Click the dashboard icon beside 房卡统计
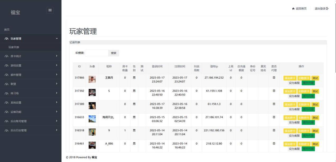 tap(7, 56)
